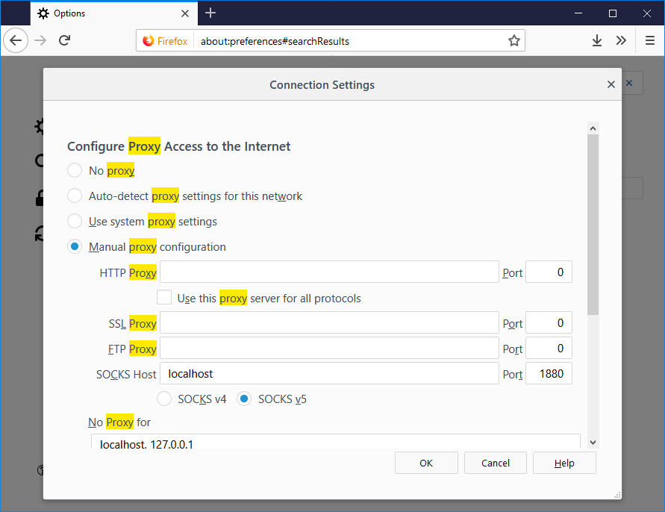Select the SOCKS v4 radio button
665x512 pixels.
(x=164, y=399)
